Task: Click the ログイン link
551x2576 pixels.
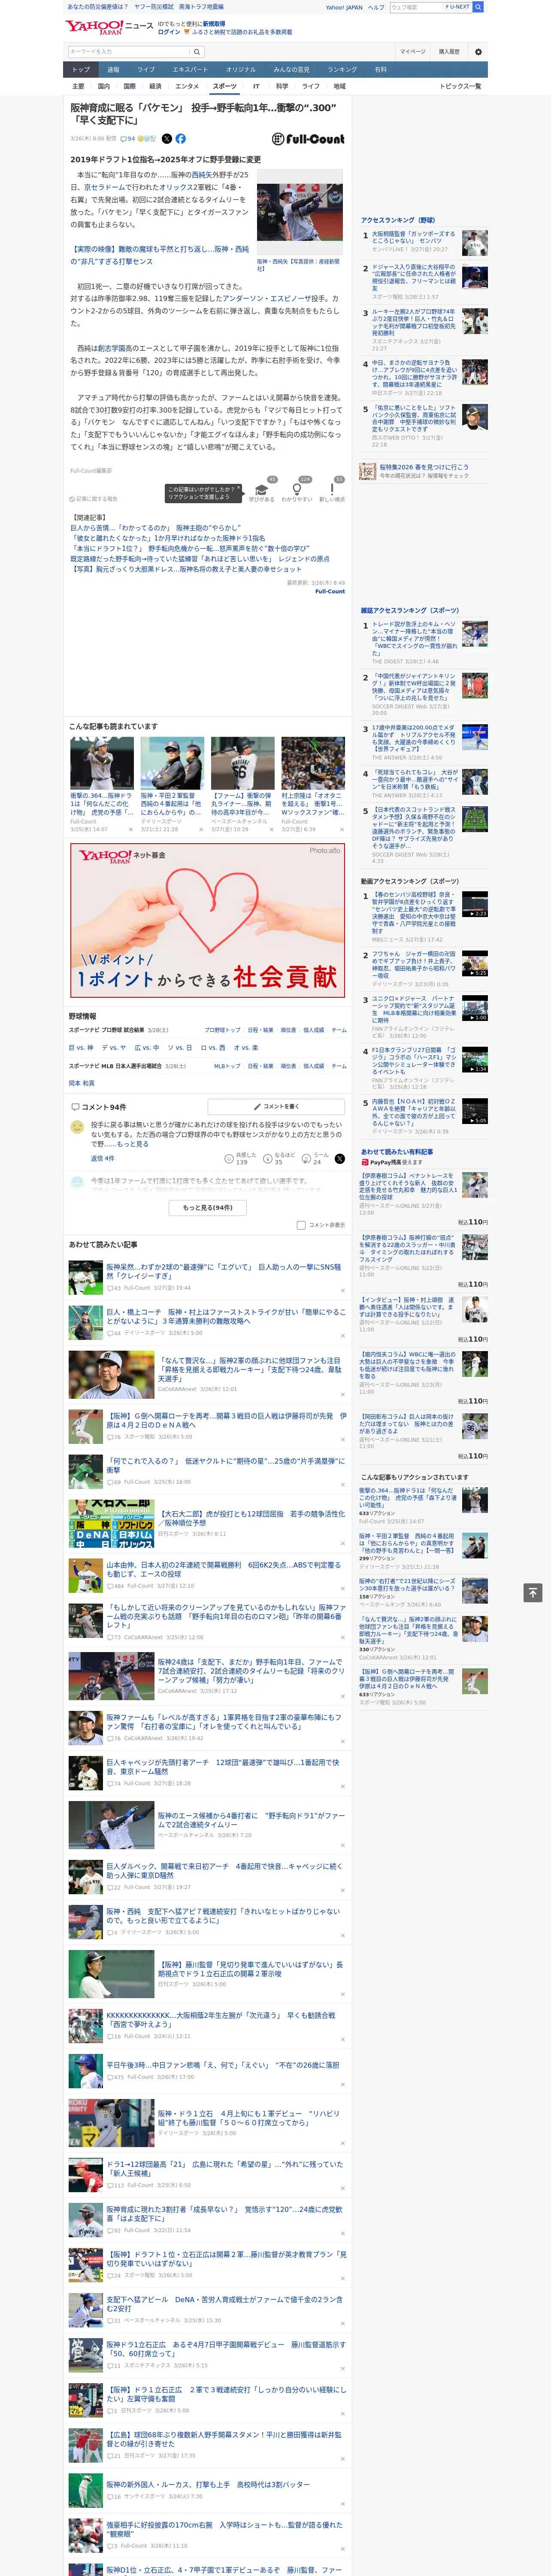Action: (x=169, y=32)
